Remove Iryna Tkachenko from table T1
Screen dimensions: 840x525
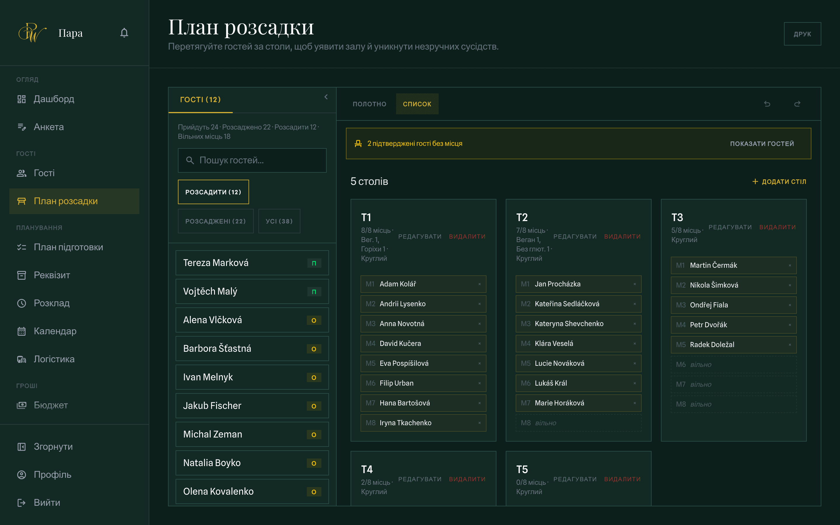(x=480, y=423)
